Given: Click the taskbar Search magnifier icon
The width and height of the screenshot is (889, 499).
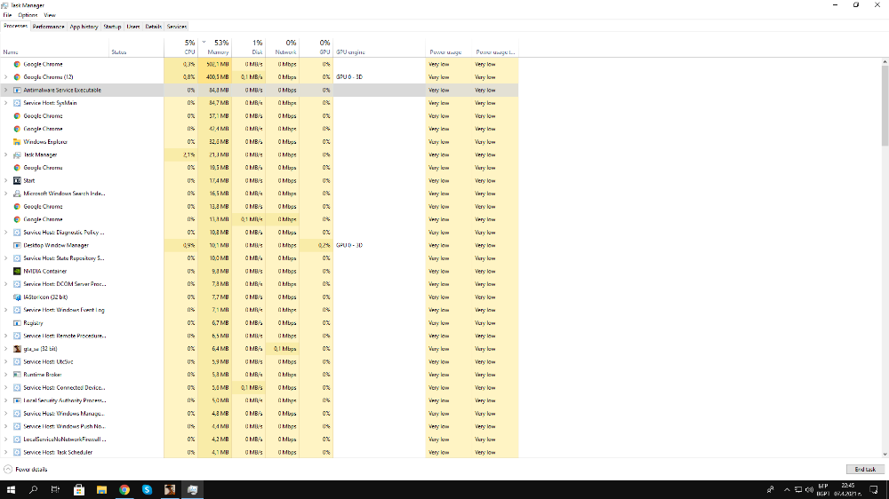Looking at the screenshot, I should coord(34,490).
